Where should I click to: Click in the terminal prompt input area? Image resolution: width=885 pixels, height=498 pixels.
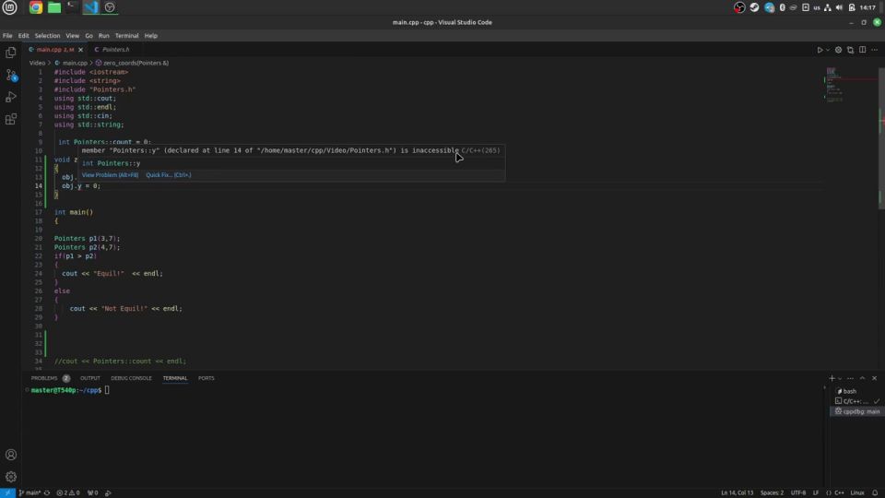pyautogui.click(x=107, y=390)
